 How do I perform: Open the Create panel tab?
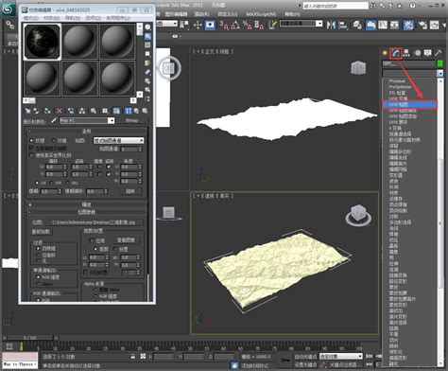385,53
